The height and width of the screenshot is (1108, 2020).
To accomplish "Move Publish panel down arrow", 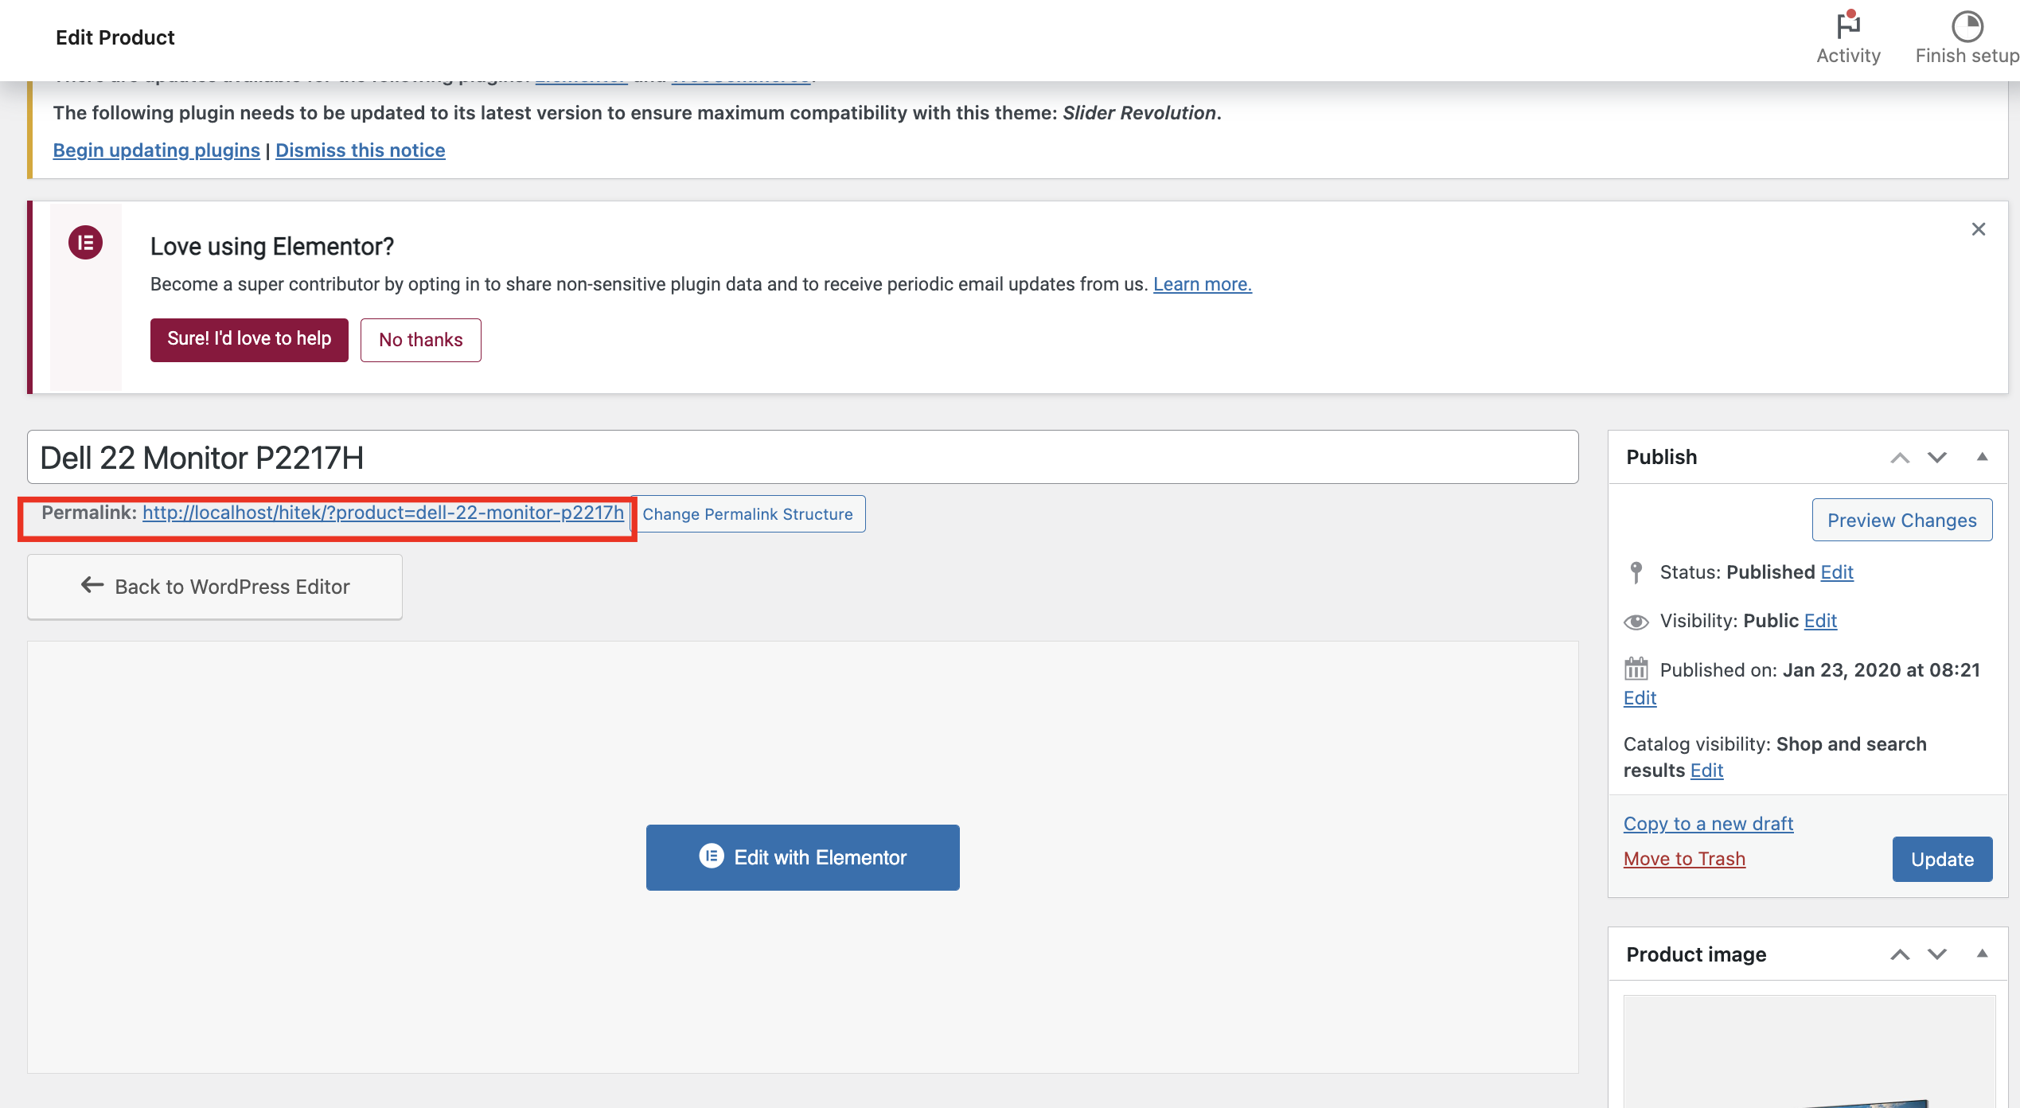I will (1937, 458).
